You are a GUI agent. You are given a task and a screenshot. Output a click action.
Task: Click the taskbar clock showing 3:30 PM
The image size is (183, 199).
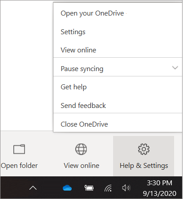pyautogui.click(x=159, y=183)
